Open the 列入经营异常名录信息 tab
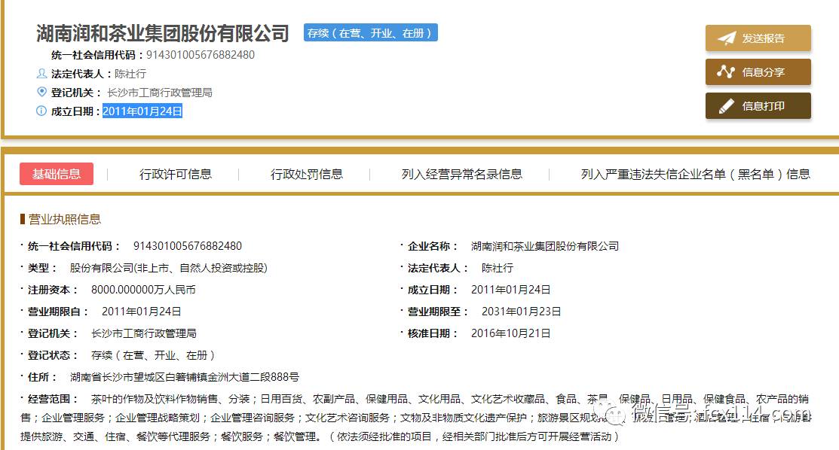 (462, 175)
